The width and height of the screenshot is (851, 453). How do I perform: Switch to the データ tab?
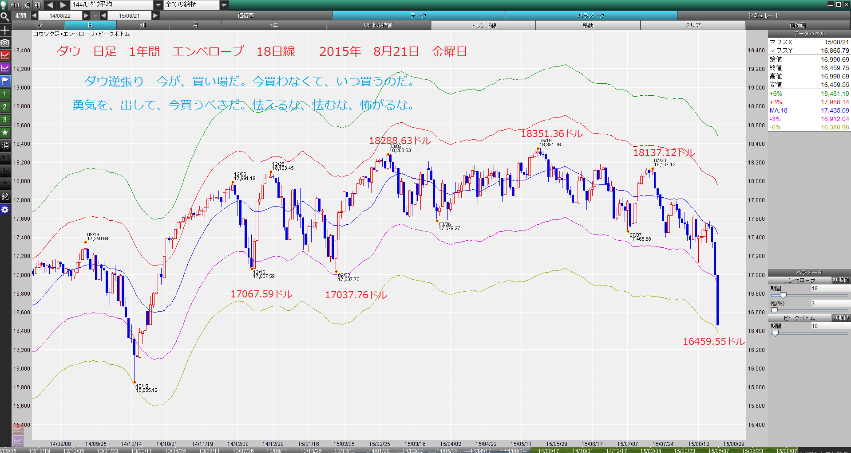418,16
